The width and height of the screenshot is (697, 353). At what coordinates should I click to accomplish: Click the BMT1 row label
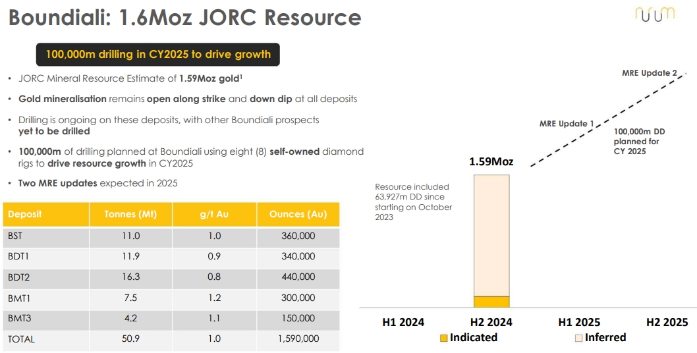point(18,298)
